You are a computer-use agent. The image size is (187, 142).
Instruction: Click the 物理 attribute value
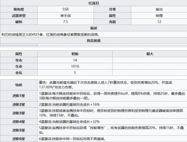pos(159,16)
